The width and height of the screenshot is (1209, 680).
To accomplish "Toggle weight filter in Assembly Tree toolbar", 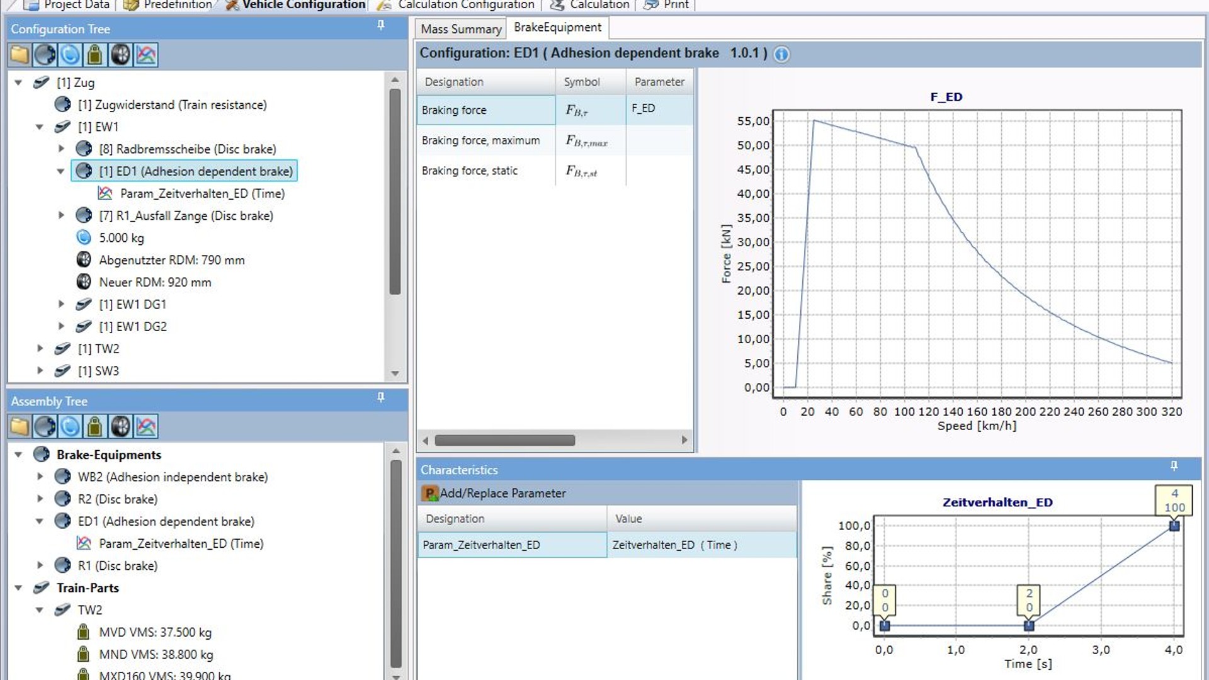I will [x=95, y=426].
